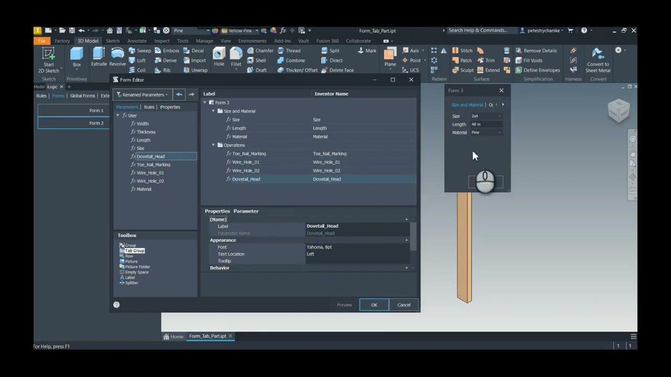Select the Loft tool

tap(137, 60)
